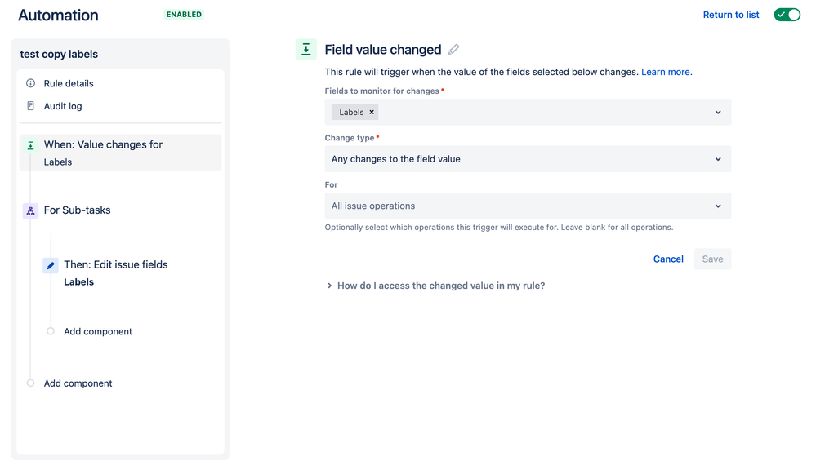Click the Audit log document icon

coord(31,106)
